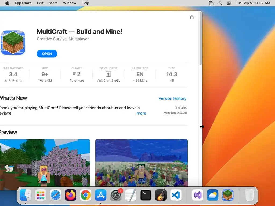Open Weather app from the Dock
Screen dimensions: 275x206
213,195
